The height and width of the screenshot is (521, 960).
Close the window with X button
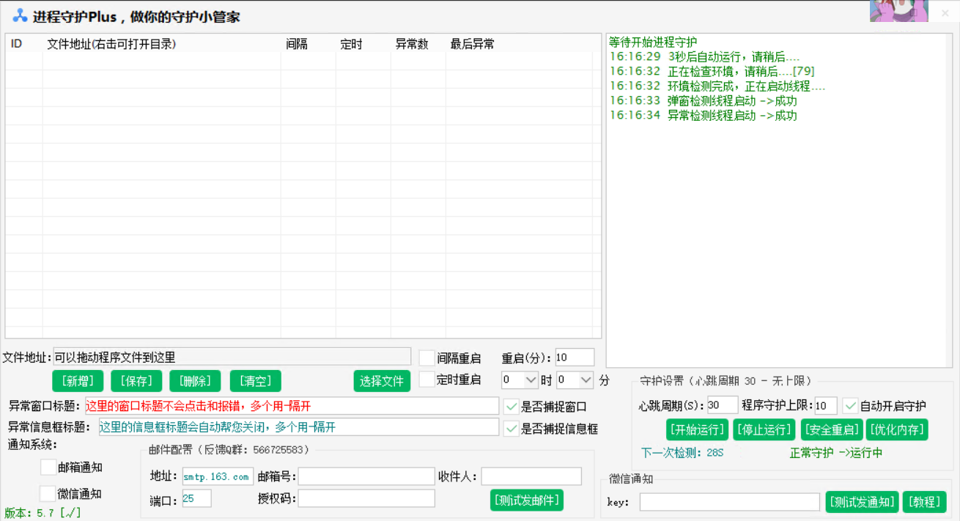[945, 12]
